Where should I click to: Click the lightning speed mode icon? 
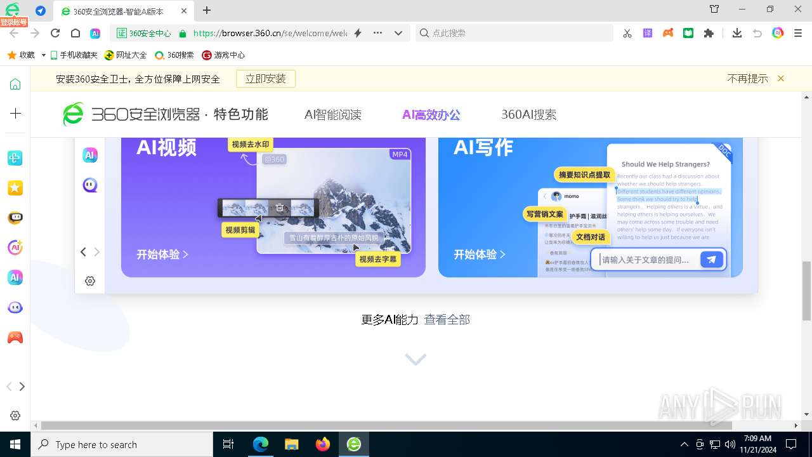coord(358,33)
